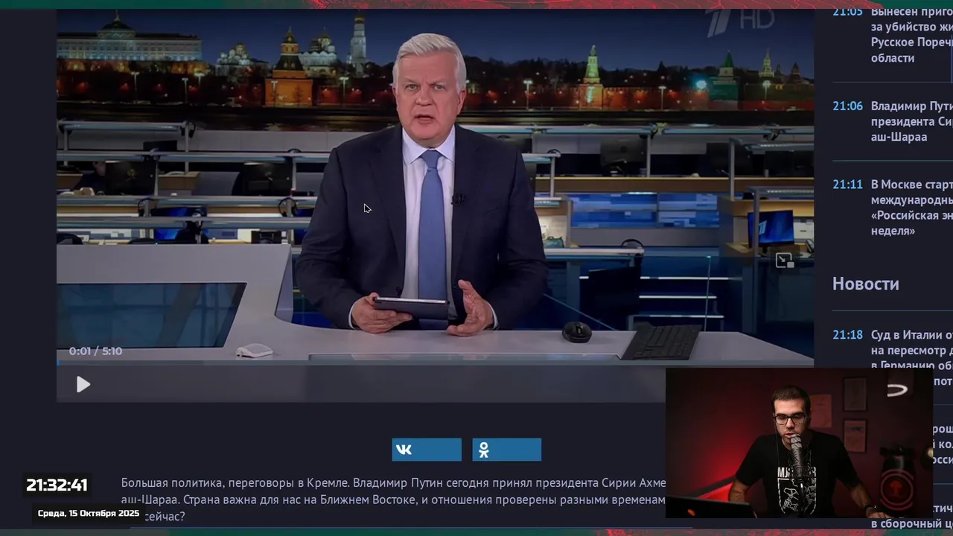
Task: Click the 21:18 timestamp
Action: click(847, 334)
